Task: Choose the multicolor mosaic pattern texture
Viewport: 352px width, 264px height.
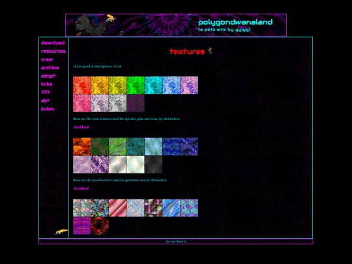Action: tap(100, 208)
